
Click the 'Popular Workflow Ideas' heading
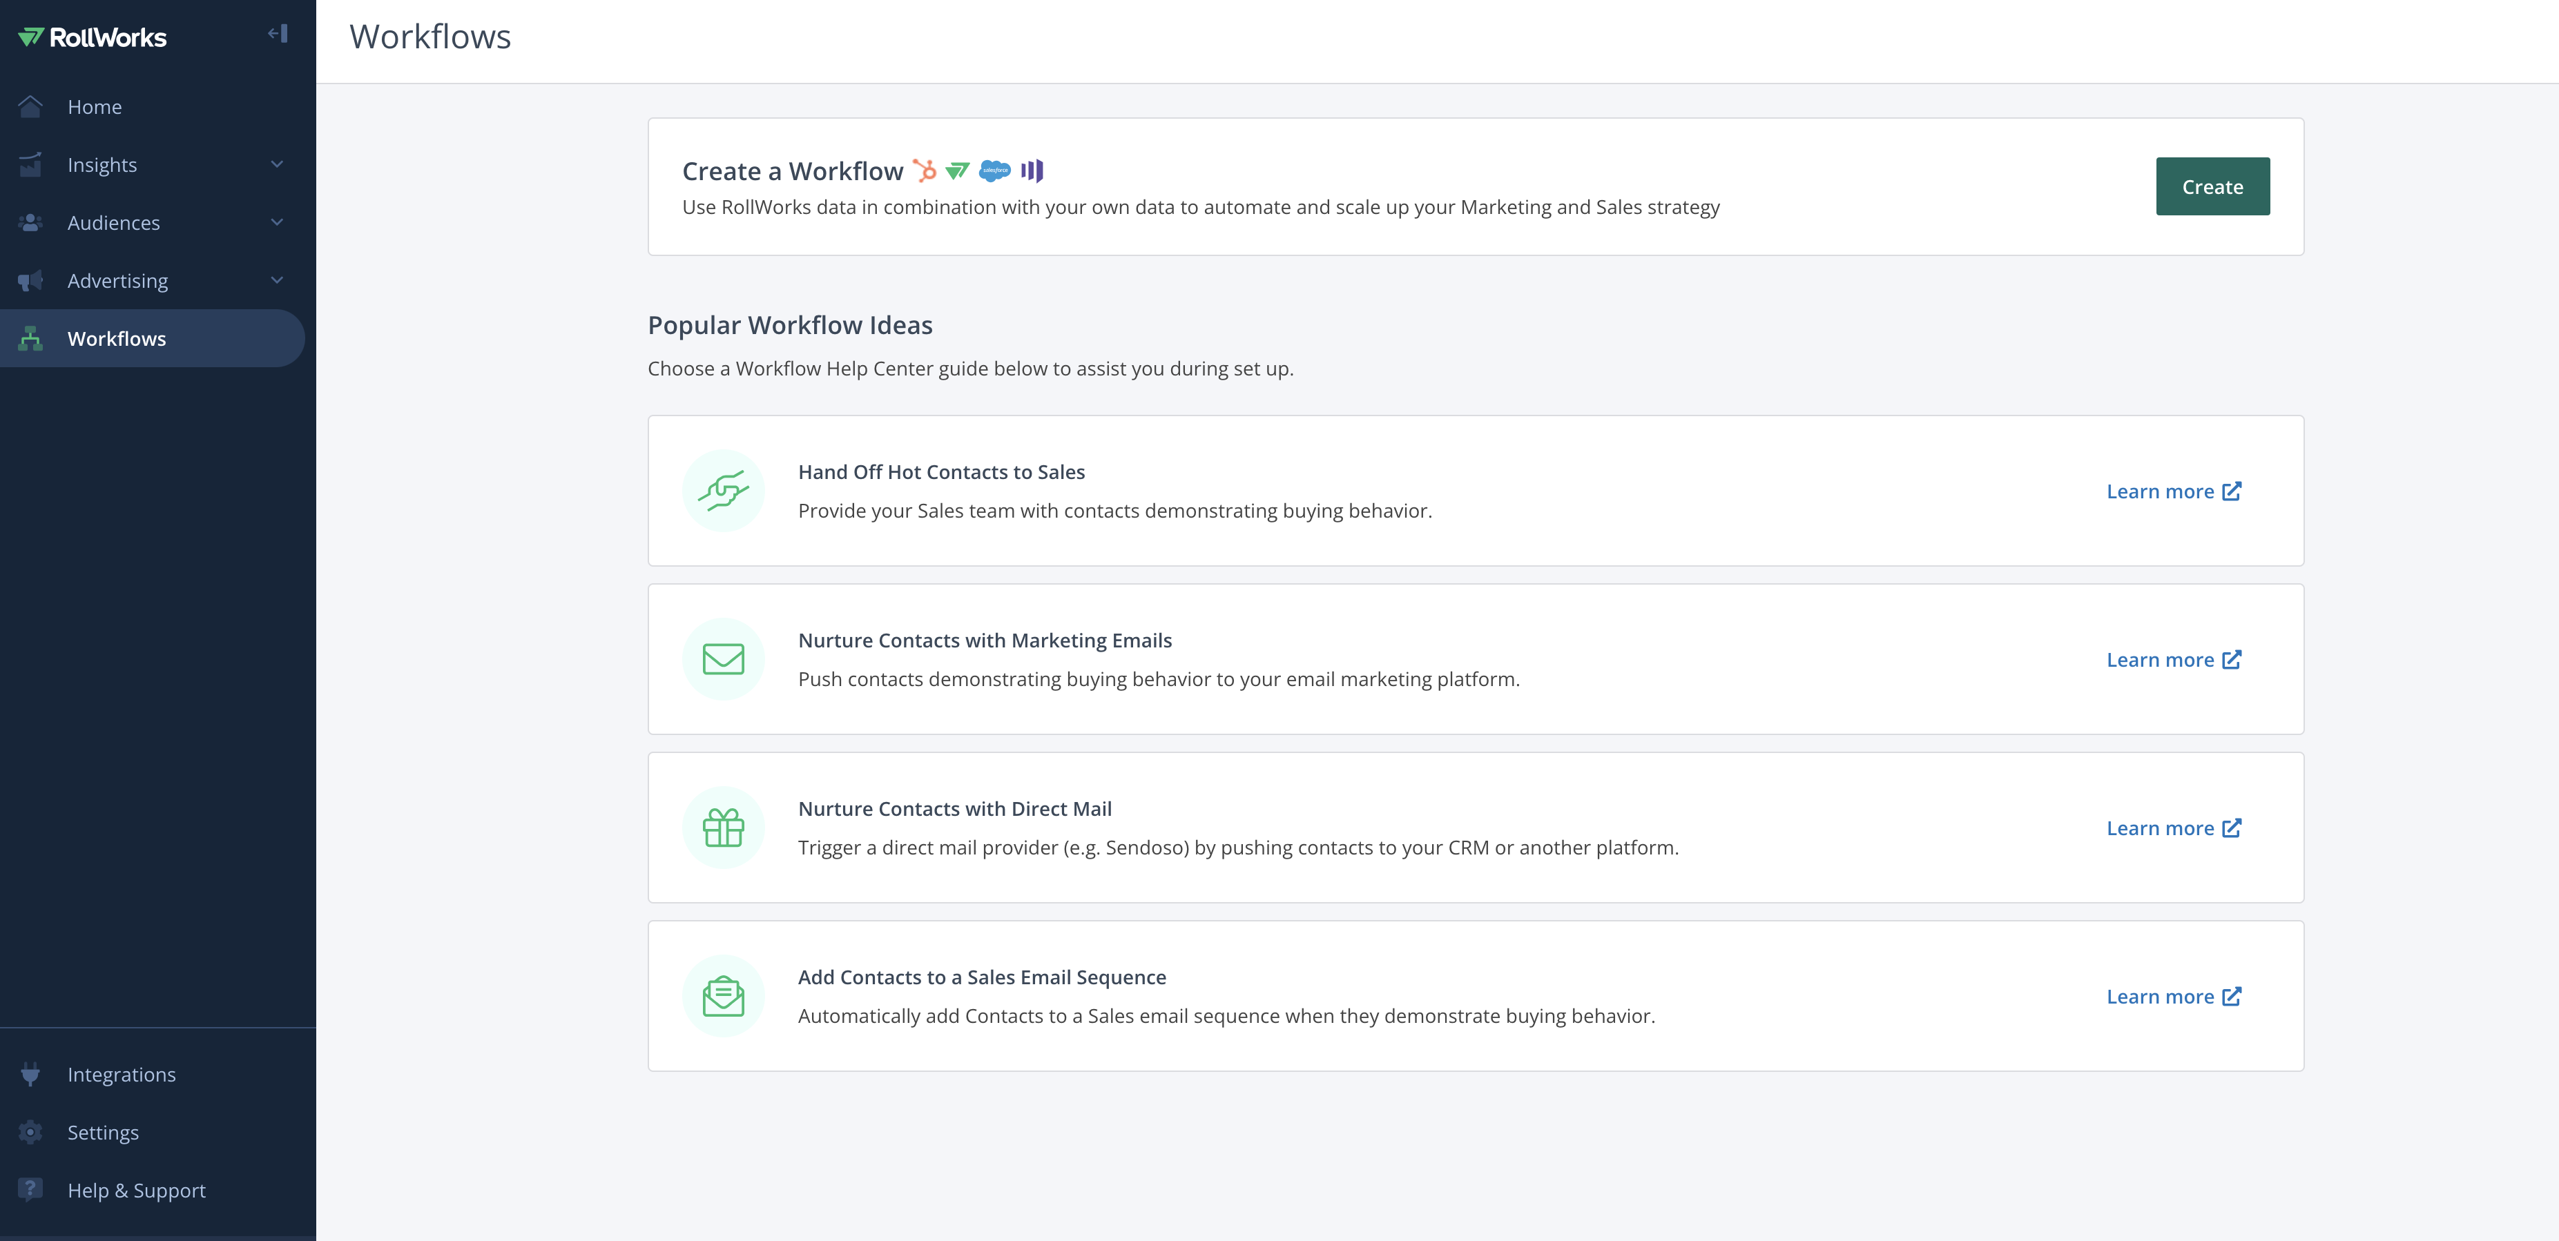pyautogui.click(x=790, y=326)
